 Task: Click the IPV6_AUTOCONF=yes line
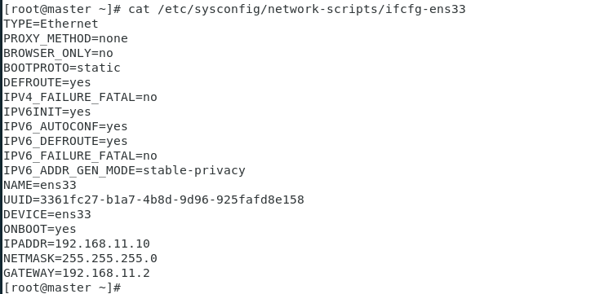[x=65, y=126]
